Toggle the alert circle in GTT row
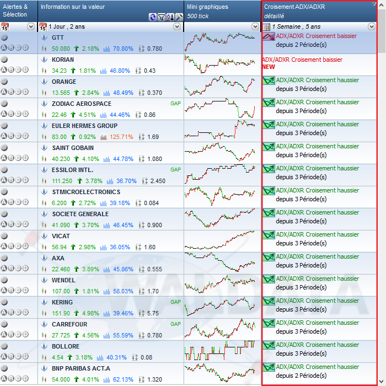Viewport: 386px width, 386px height. [x=4, y=37]
